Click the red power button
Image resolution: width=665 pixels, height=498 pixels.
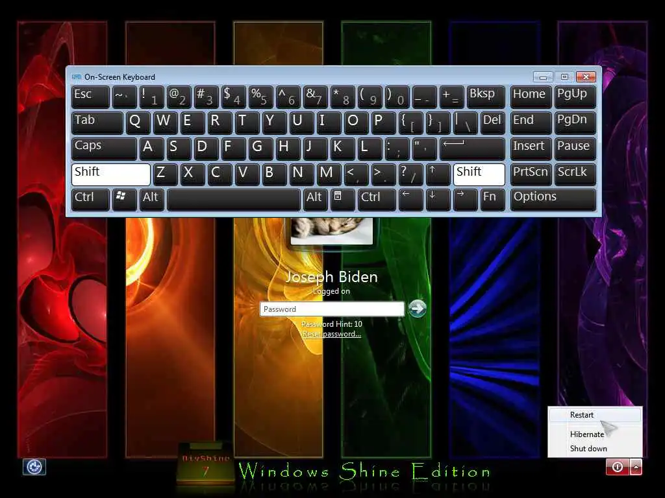pyautogui.click(x=618, y=467)
